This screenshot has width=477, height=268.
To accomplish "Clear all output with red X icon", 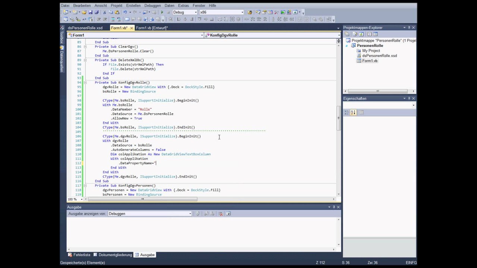I will tap(221, 214).
